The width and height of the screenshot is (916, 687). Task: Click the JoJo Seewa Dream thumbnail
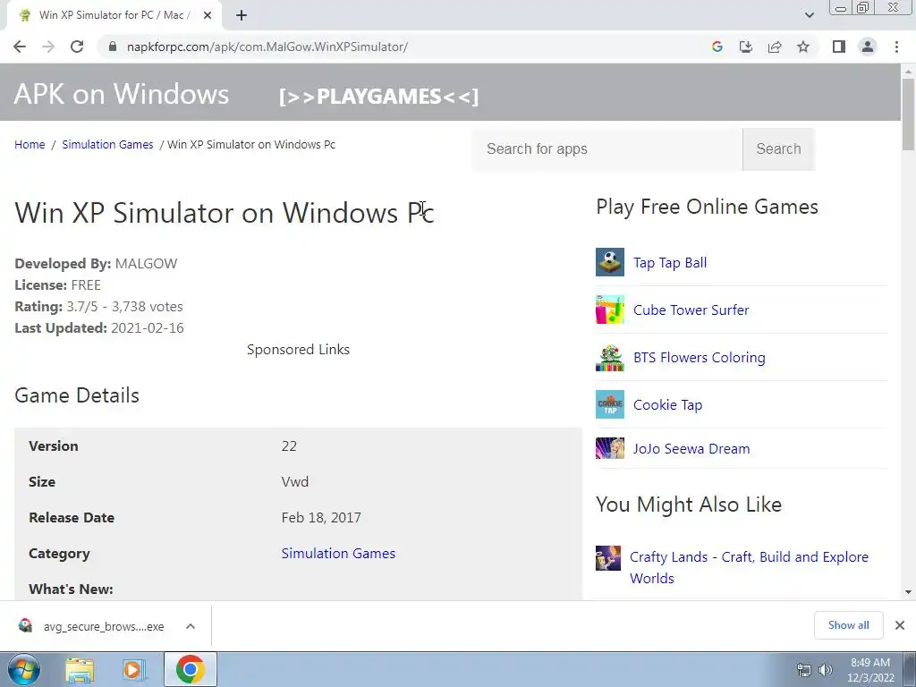click(x=610, y=448)
